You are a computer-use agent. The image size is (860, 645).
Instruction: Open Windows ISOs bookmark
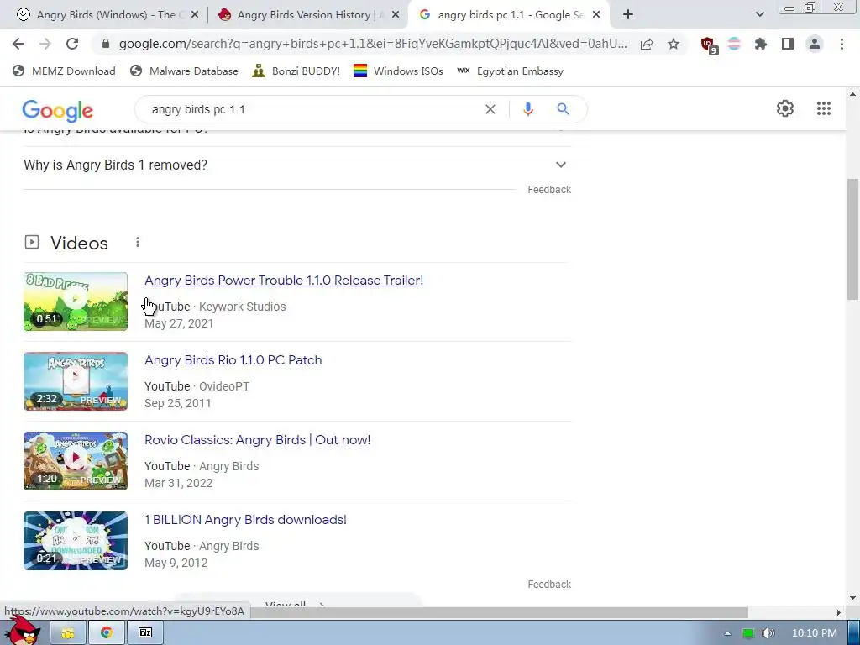[x=398, y=71]
